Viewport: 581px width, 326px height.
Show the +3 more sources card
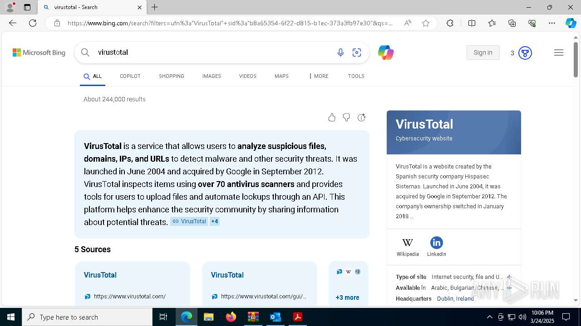349,283
